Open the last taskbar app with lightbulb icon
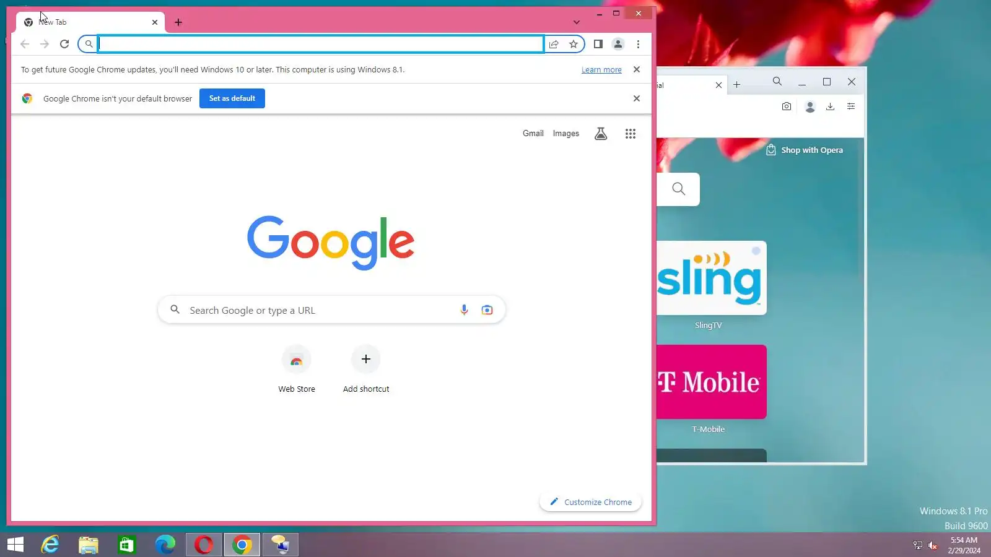Viewport: 991px width, 557px height. click(x=281, y=545)
